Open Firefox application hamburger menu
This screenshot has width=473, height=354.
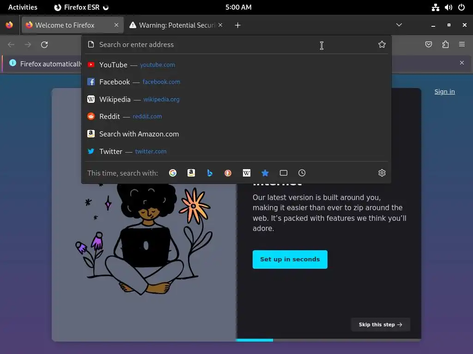click(x=462, y=45)
